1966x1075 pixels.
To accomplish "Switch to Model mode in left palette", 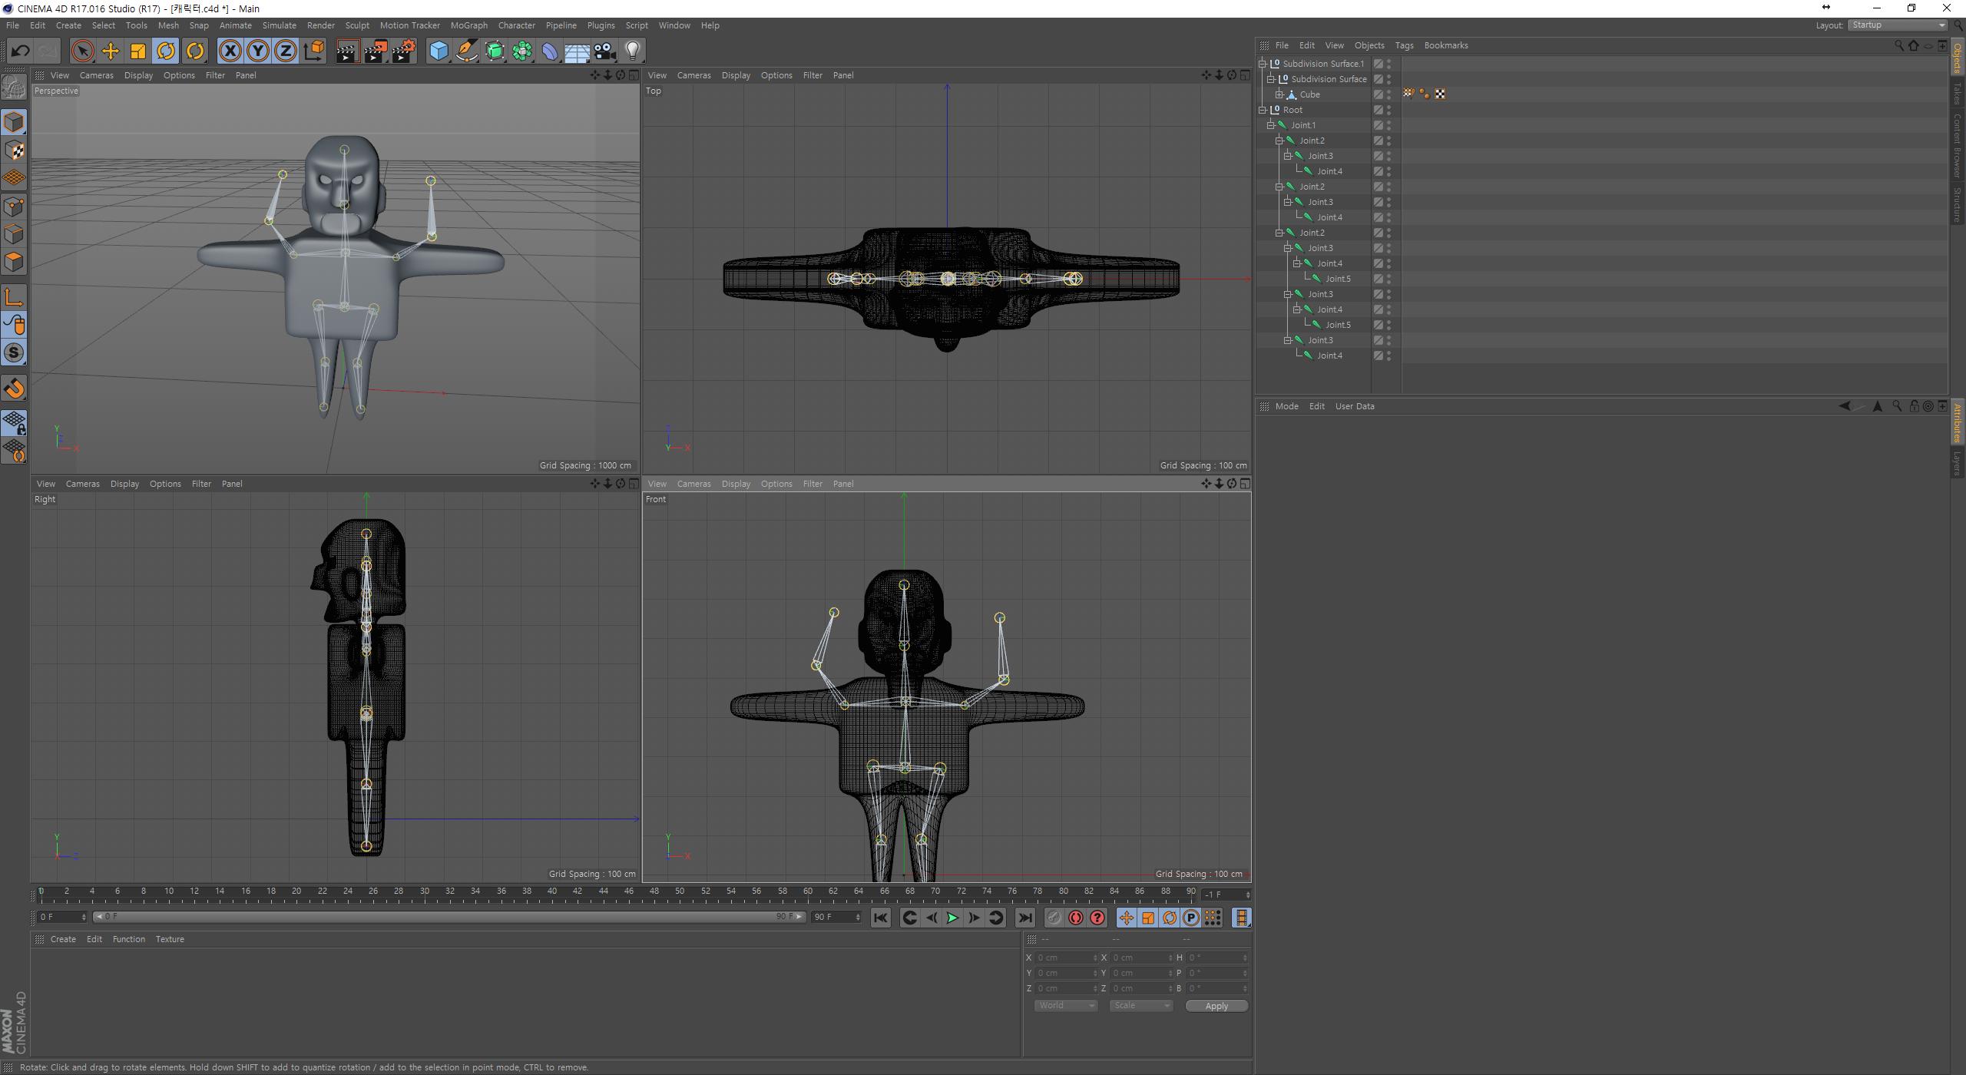I will click(x=14, y=122).
